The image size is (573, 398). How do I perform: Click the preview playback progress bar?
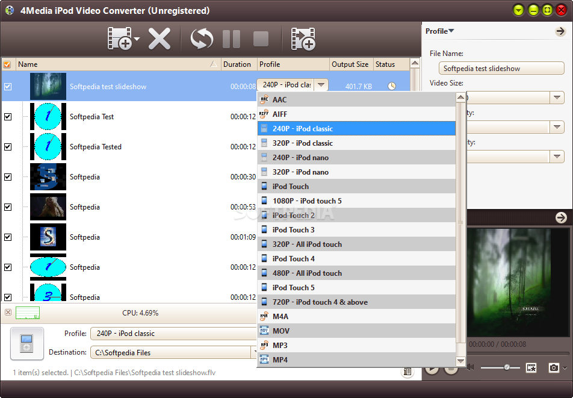[518, 353]
